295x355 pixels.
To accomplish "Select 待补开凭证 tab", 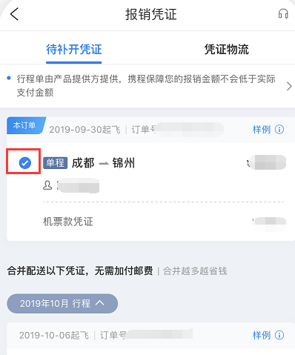I will click(74, 50).
